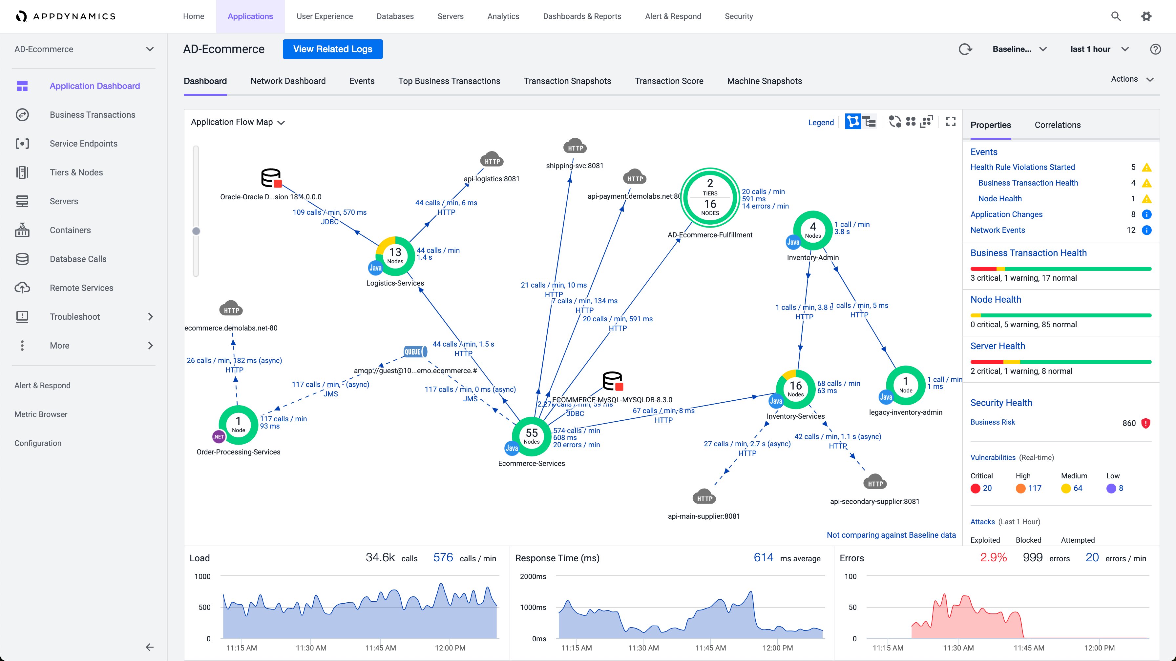This screenshot has height=661, width=1176.
Task: Open the User Experience top menu
Action: [x=325, y=16]
